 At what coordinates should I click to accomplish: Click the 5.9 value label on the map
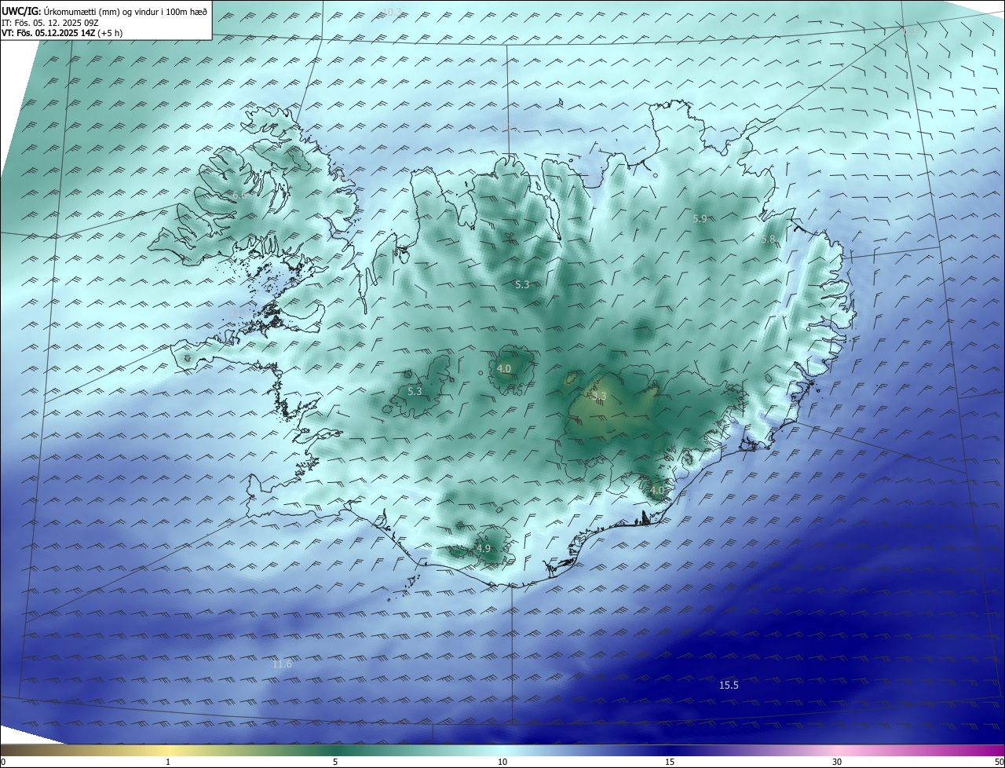[700, 218]
